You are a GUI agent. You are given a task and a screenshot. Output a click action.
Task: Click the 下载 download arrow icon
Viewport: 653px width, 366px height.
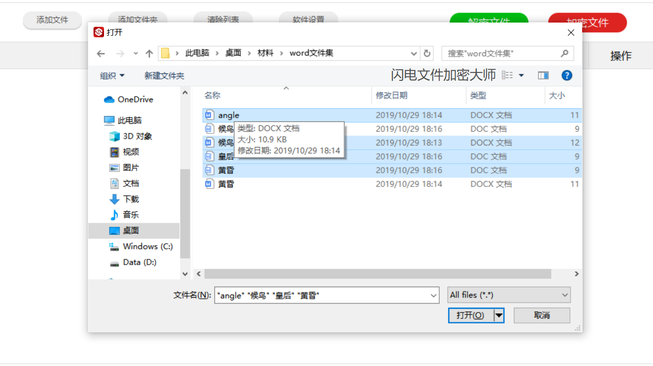pyautogui.click(x=114, y=199)
